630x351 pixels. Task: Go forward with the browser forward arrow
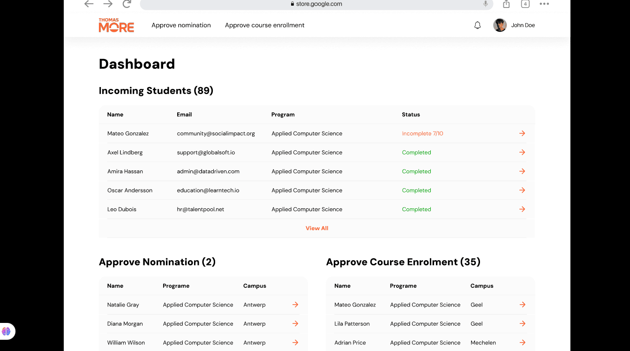coord(108,4)
